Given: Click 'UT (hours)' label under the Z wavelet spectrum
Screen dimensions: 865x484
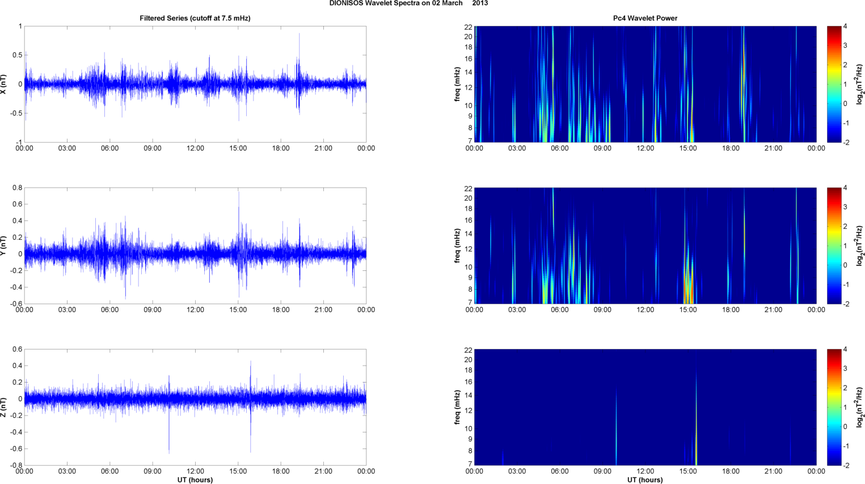Looking at the screenshot, I should tap(645, 480).
